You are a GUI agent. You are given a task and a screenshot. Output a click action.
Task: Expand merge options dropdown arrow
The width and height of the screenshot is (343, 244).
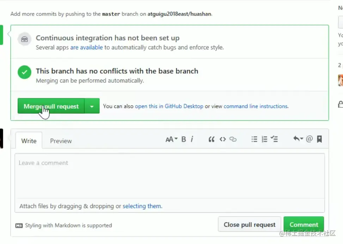click(x=92, y=106)
